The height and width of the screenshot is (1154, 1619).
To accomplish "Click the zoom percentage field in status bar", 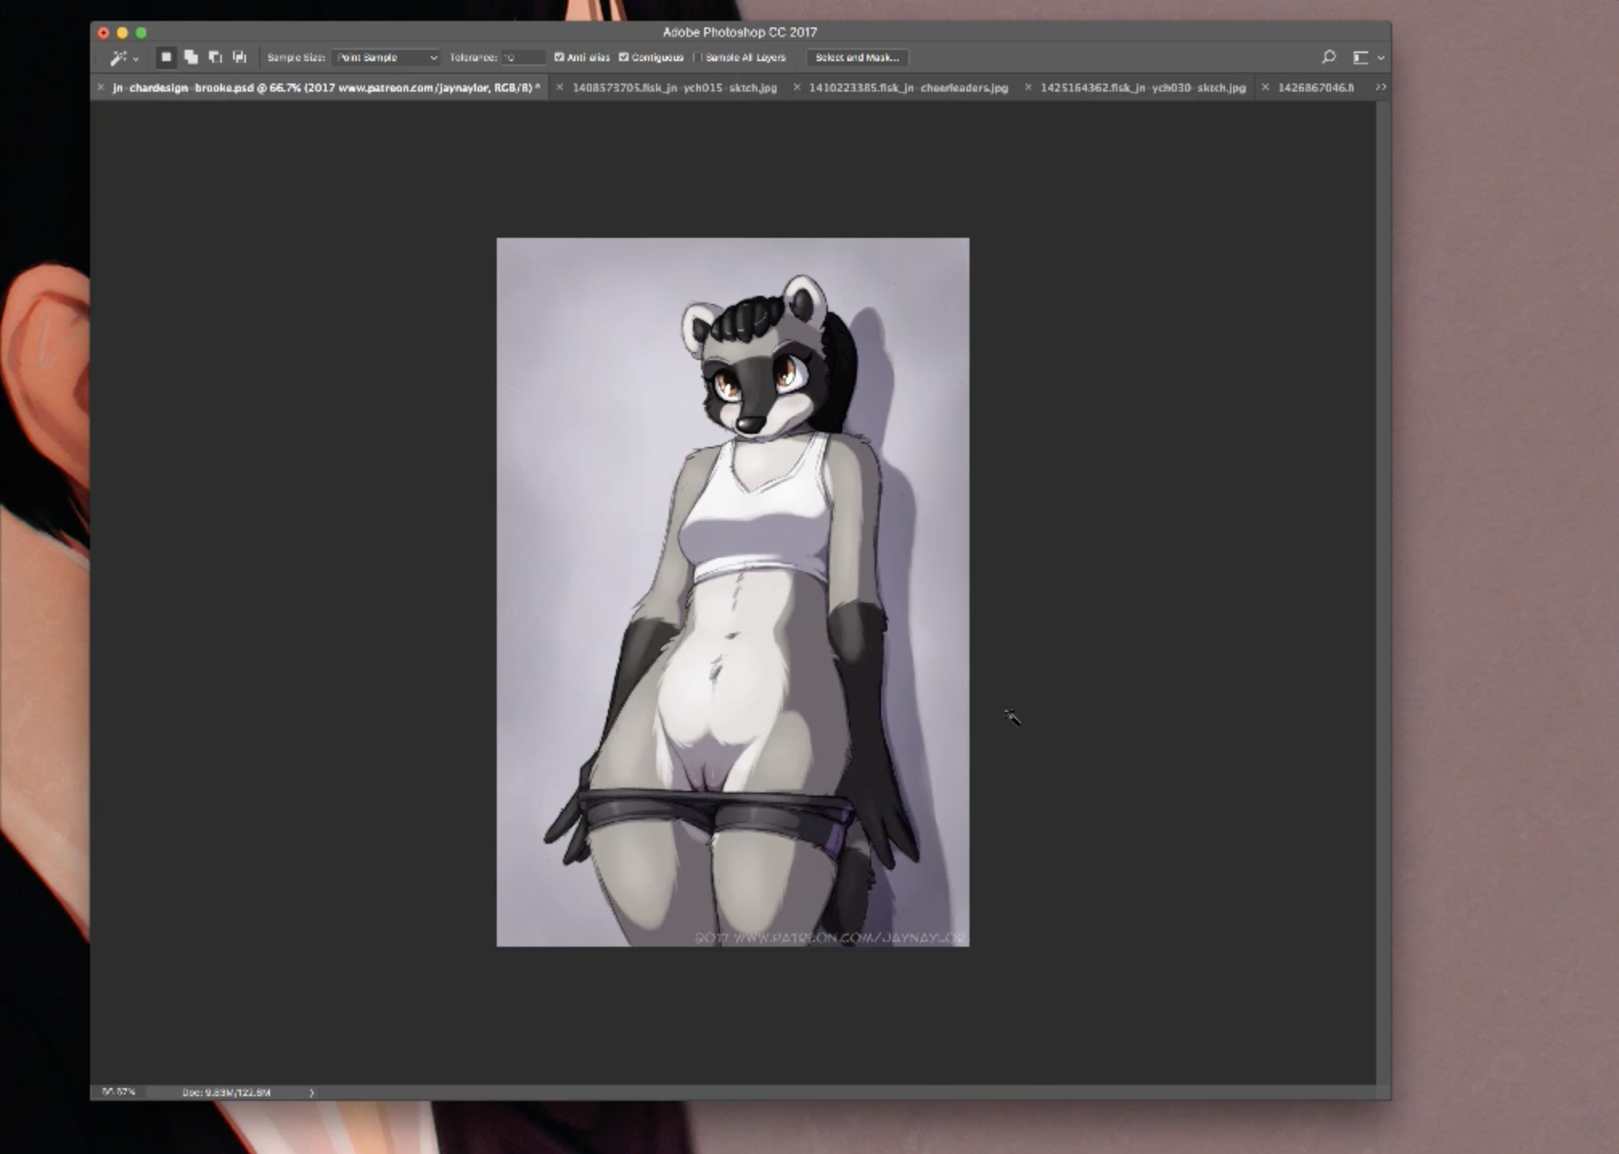I will click(x=119, y=1092).
